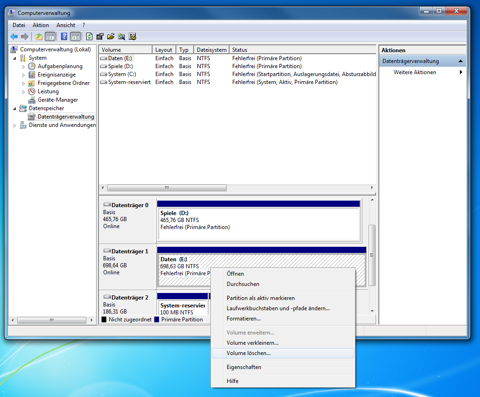Select the Ereignisanzeige icon in tree
480x397 pixels.
(x=32, y=75)
